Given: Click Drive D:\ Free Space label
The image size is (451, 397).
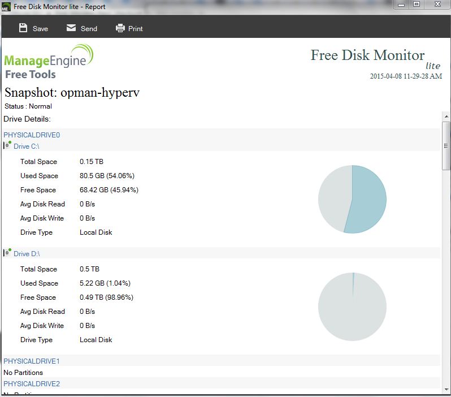Looking at the screenshot, I should tap(38, 297).
